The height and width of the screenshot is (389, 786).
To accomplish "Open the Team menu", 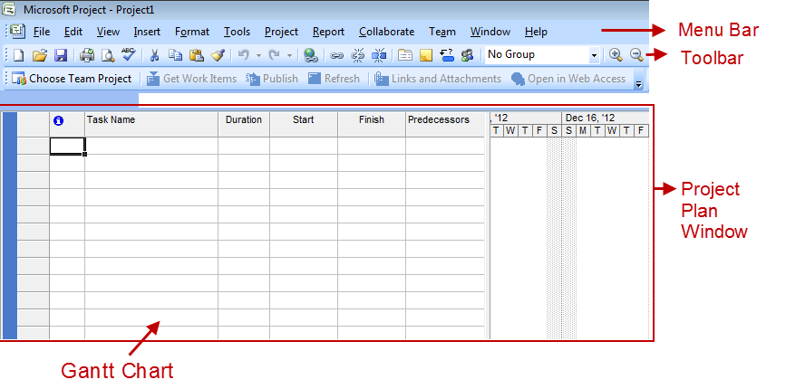I will pyautogui.click(x=442, y=32).
